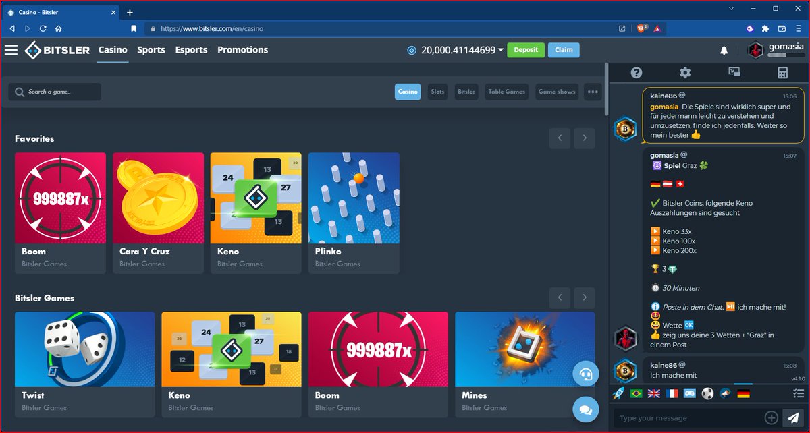The width and height of the screenshot is (810, 433).
Task: Click in the game search field
Action: [x=55, y=92]
